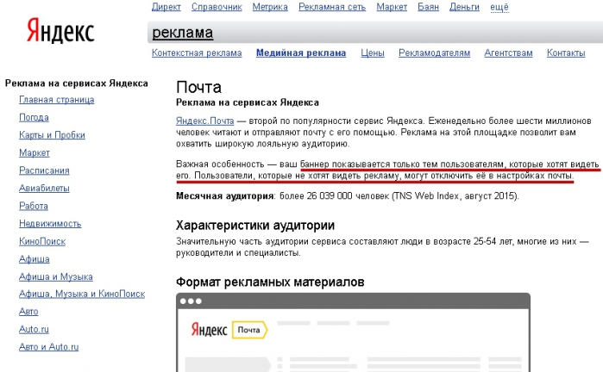
Task: Open Авиабилеты in sidebar
Action: pyautogui.click(x=44, y=188)
